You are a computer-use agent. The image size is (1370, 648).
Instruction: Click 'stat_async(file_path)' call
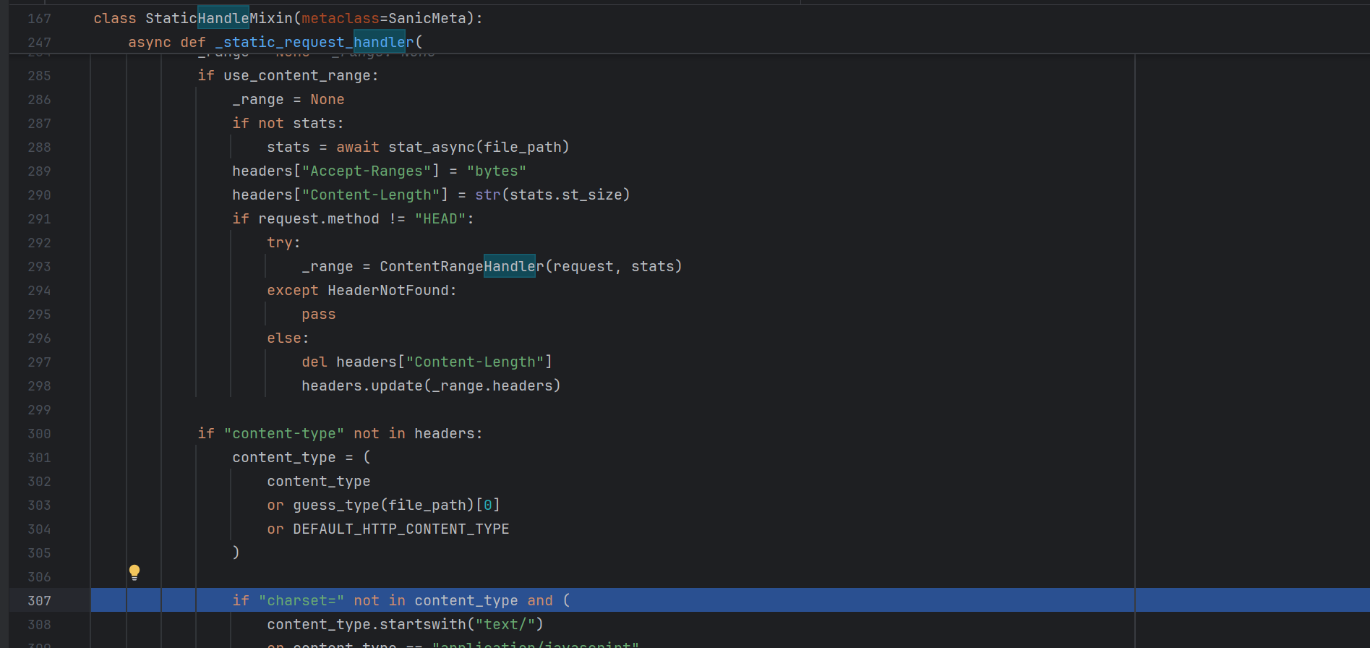[479, 147]
